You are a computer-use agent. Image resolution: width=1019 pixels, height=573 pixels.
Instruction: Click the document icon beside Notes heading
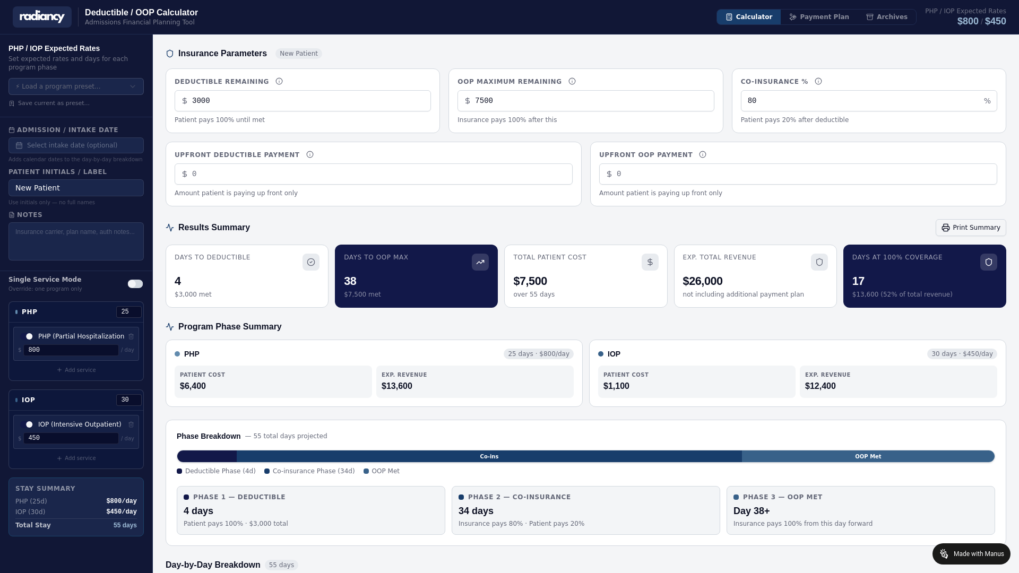pyautogui.click(x=12, y=215)
